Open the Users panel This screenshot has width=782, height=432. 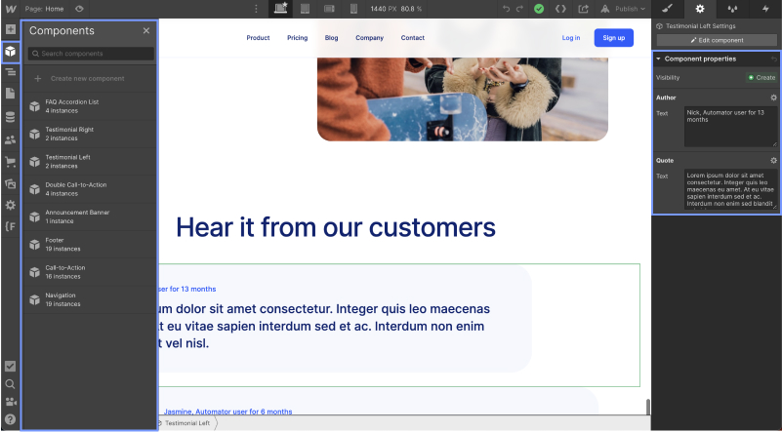click(11, 140)
